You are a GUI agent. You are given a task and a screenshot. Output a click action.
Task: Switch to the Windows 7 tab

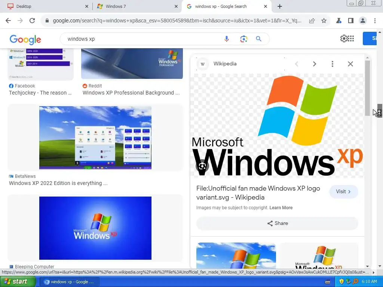coord(137,6)
